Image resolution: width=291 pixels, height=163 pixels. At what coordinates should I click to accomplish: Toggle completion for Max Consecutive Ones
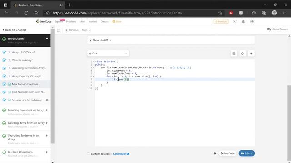point(4,84)
